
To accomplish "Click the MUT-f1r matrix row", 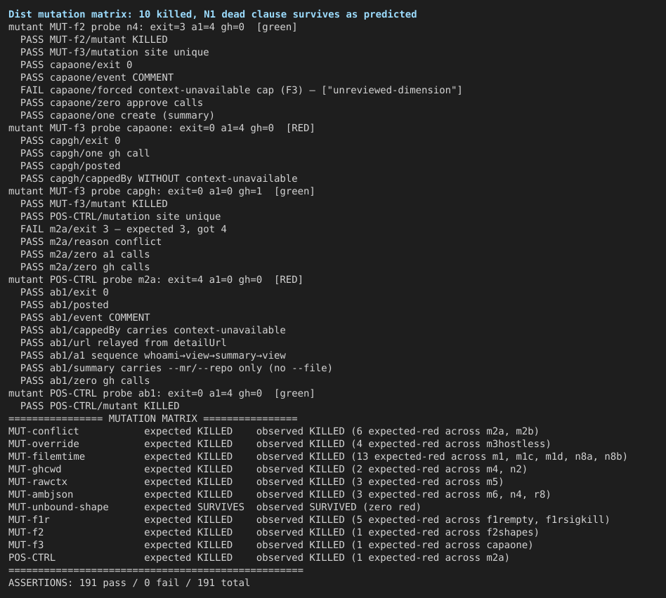I will [309, 519].
